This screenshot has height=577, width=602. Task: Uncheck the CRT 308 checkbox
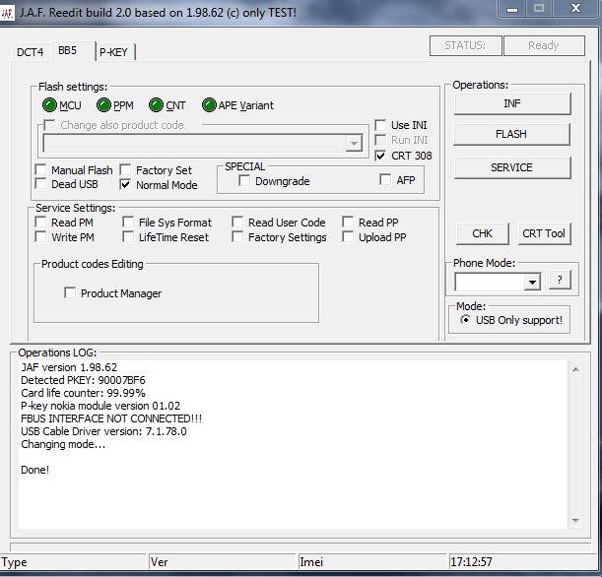pos(380,156)
